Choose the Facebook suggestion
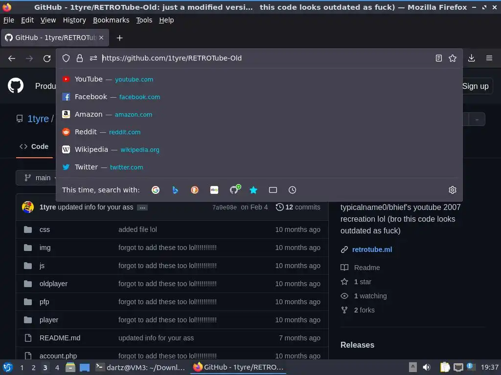This screenshot has height=375, width=501. click(x=259, y=97)
